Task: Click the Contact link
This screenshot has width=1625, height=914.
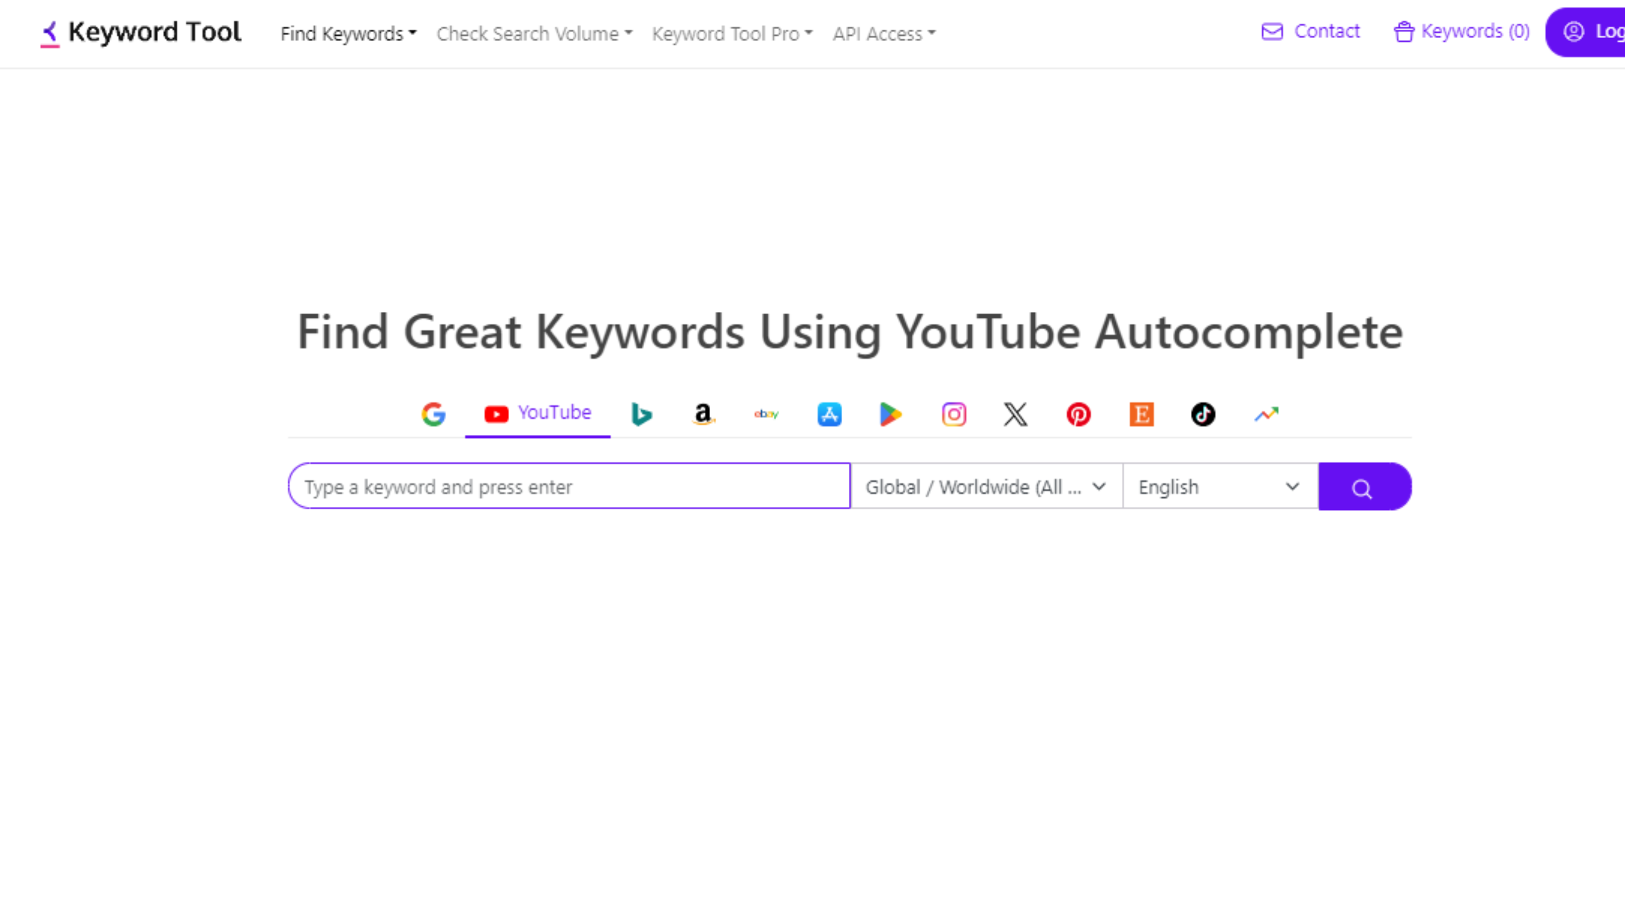Action: tap(1310, 31)
